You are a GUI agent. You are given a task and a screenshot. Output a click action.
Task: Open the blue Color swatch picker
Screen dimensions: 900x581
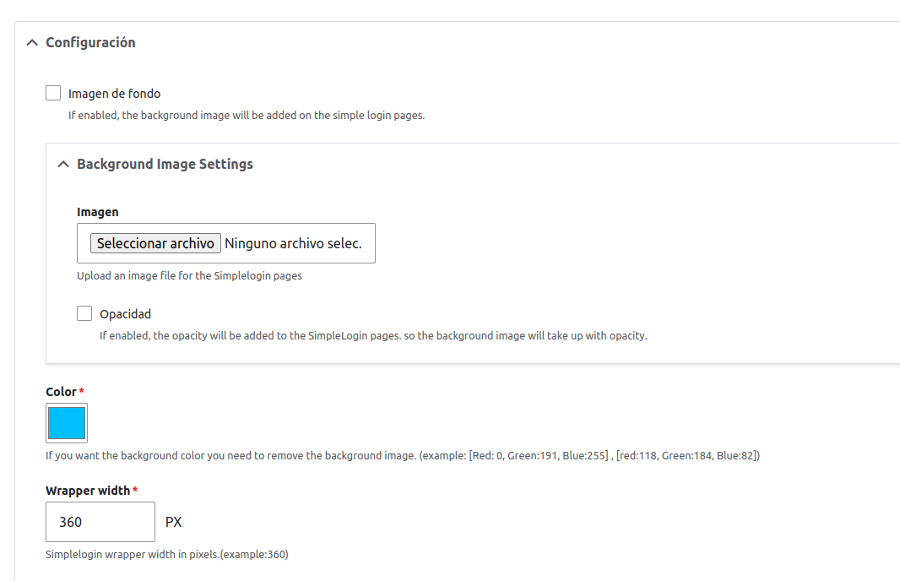(x=67, y=423)
